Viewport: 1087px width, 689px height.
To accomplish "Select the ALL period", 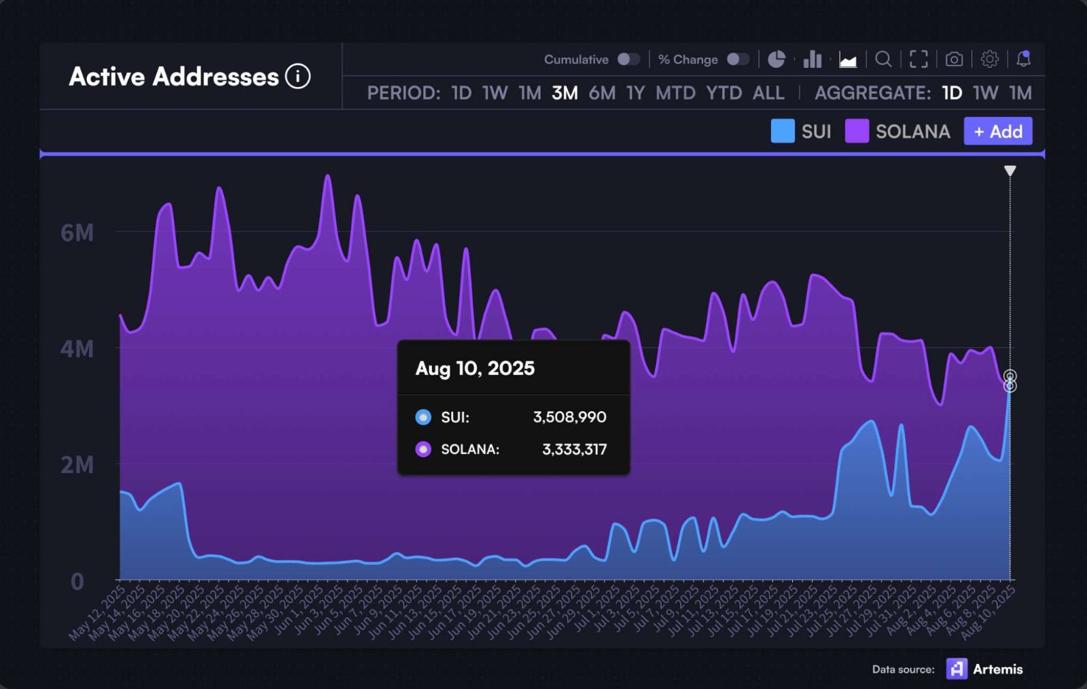I will 768,93.
